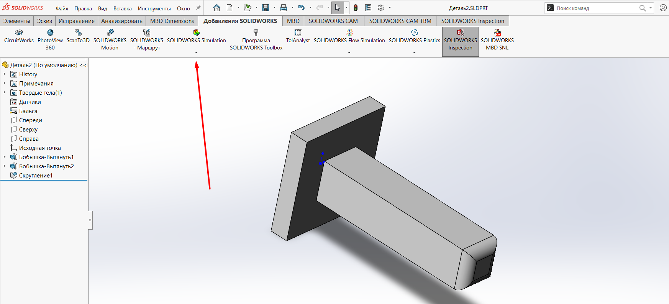Open the Вид menu
669x304 pixels.
[x=103, y=8]
